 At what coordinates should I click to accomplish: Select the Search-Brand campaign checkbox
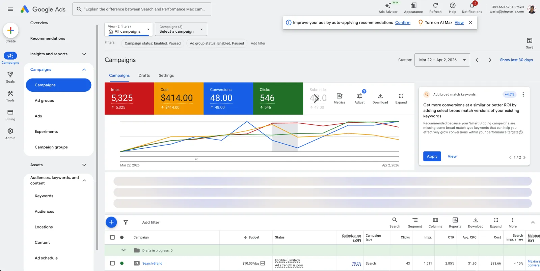(x=112, y=263)
